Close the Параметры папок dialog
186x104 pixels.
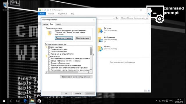click(94, 19)
